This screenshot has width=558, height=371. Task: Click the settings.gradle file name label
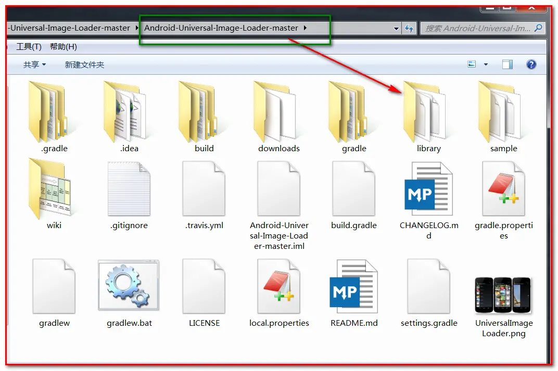[x=429, y=323]
